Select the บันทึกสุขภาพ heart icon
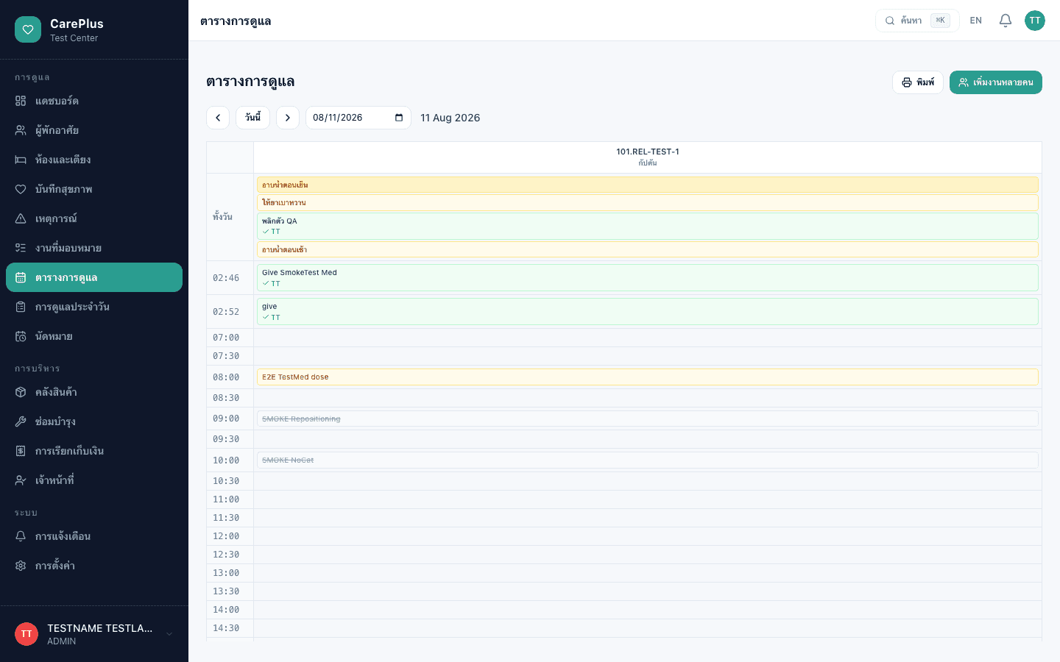 point(21,189)
